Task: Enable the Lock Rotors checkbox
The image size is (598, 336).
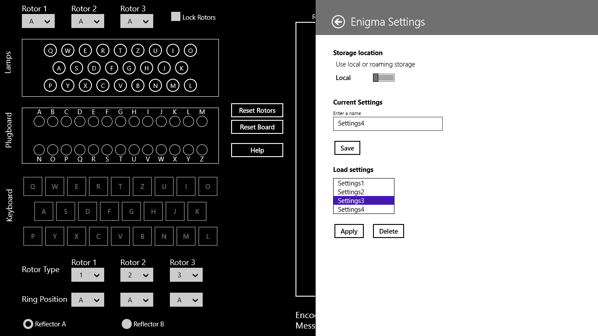Action: click(x=176, y=17)
